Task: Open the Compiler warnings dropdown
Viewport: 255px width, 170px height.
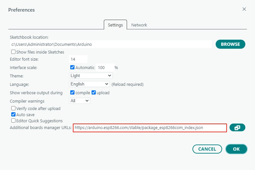Action: click(x=80, y=101)
